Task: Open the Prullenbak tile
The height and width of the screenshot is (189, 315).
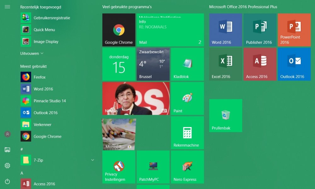Action: [x=226, y=115]
